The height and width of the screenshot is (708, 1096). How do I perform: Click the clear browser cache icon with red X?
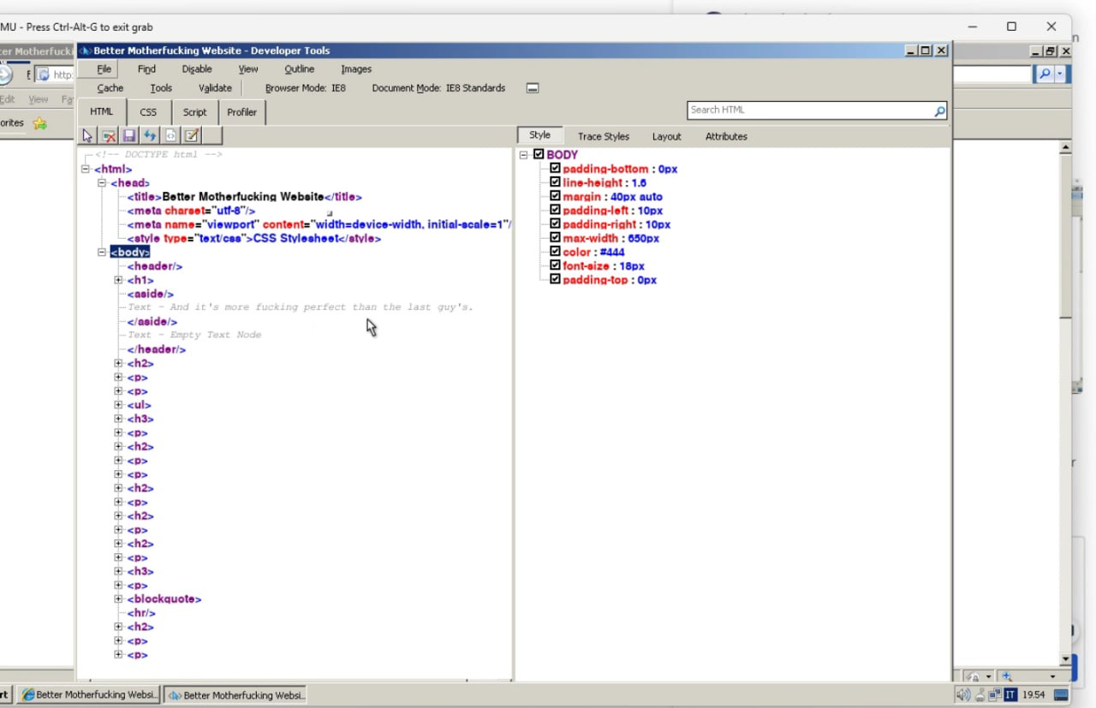click(109, 135)
